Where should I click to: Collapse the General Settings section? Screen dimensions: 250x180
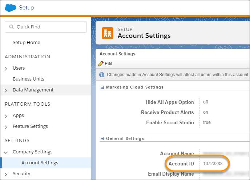tap(102, 138)
